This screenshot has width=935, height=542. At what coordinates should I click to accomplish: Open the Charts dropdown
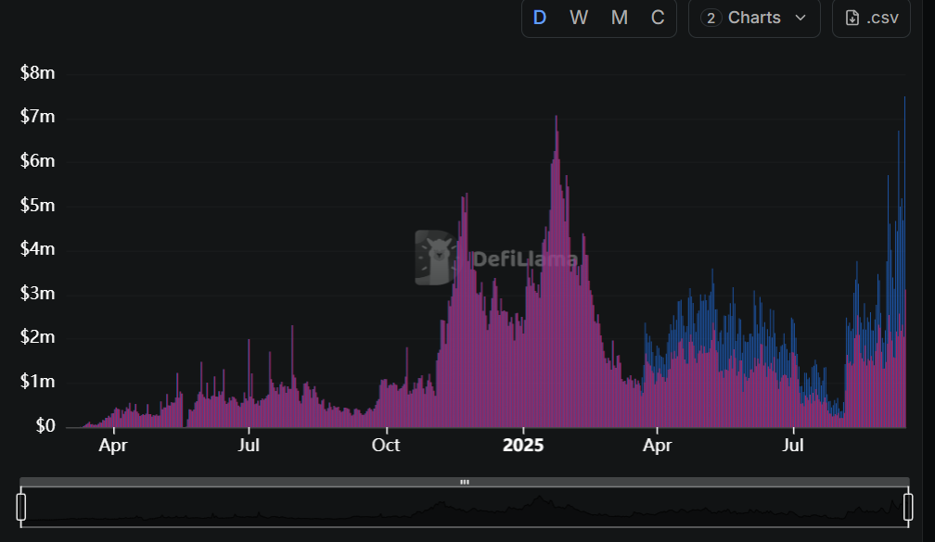tap(754, 18)
